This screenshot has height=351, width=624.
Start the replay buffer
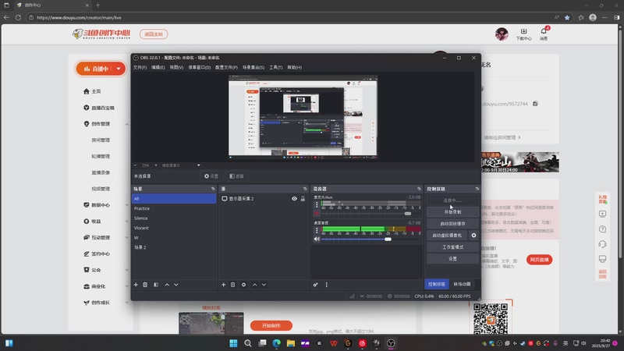[x=452, y=224]
